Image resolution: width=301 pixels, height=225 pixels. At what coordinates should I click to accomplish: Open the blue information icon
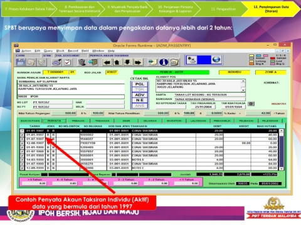pyautogui.click(x=164, y=62)
